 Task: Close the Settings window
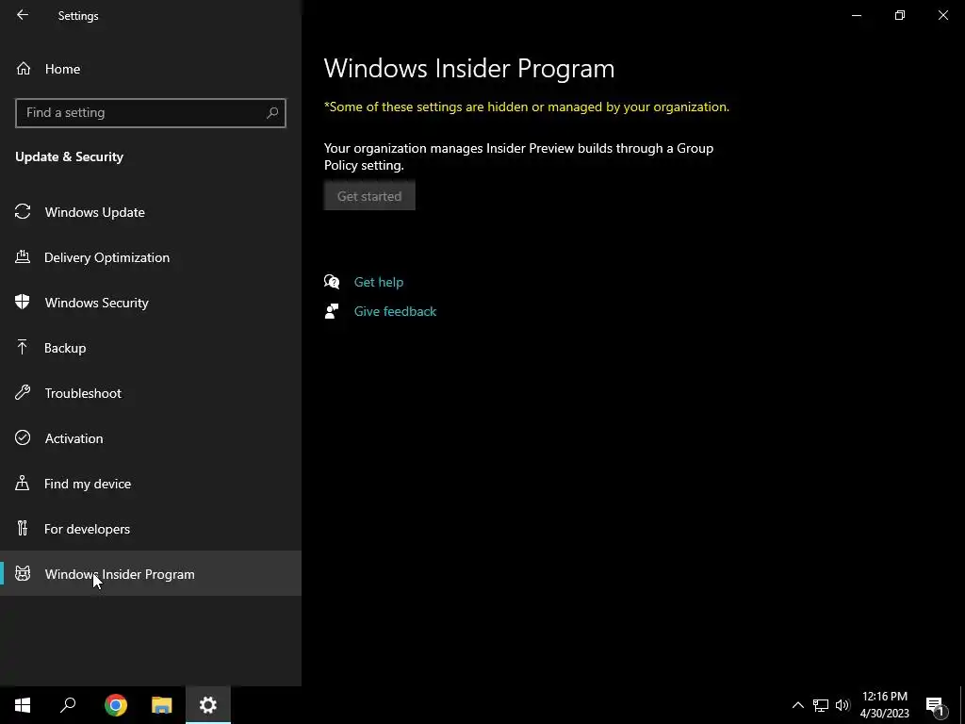[x=942, y=15]
